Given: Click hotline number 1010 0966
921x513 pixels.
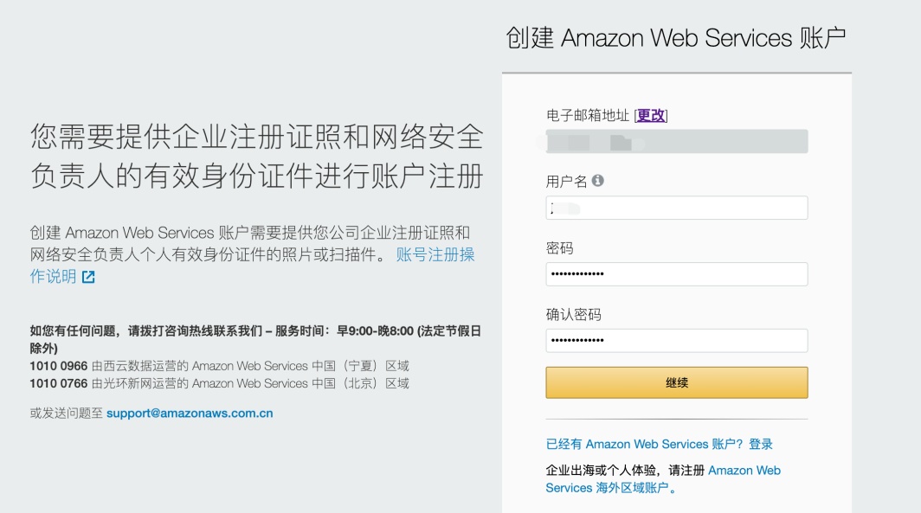Looking at the screenshot, I should [x=59, y=366].
